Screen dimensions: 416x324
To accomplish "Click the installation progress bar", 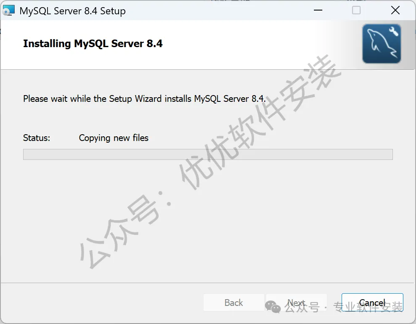I will tap(208, 154).
